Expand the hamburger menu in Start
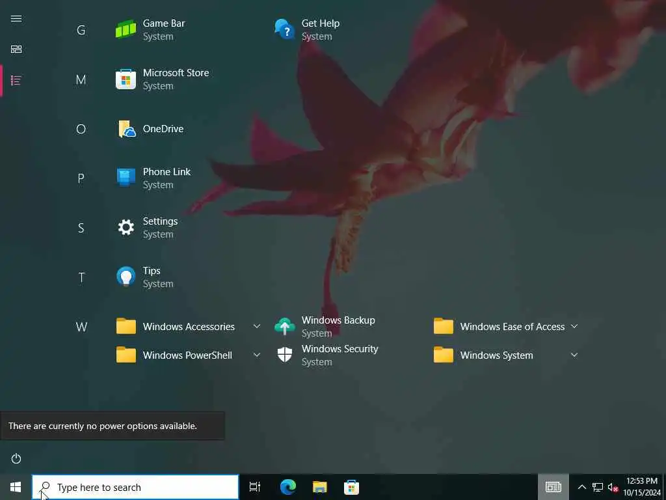The width and height of the screenshot is (666, 500). pos(16,18)
